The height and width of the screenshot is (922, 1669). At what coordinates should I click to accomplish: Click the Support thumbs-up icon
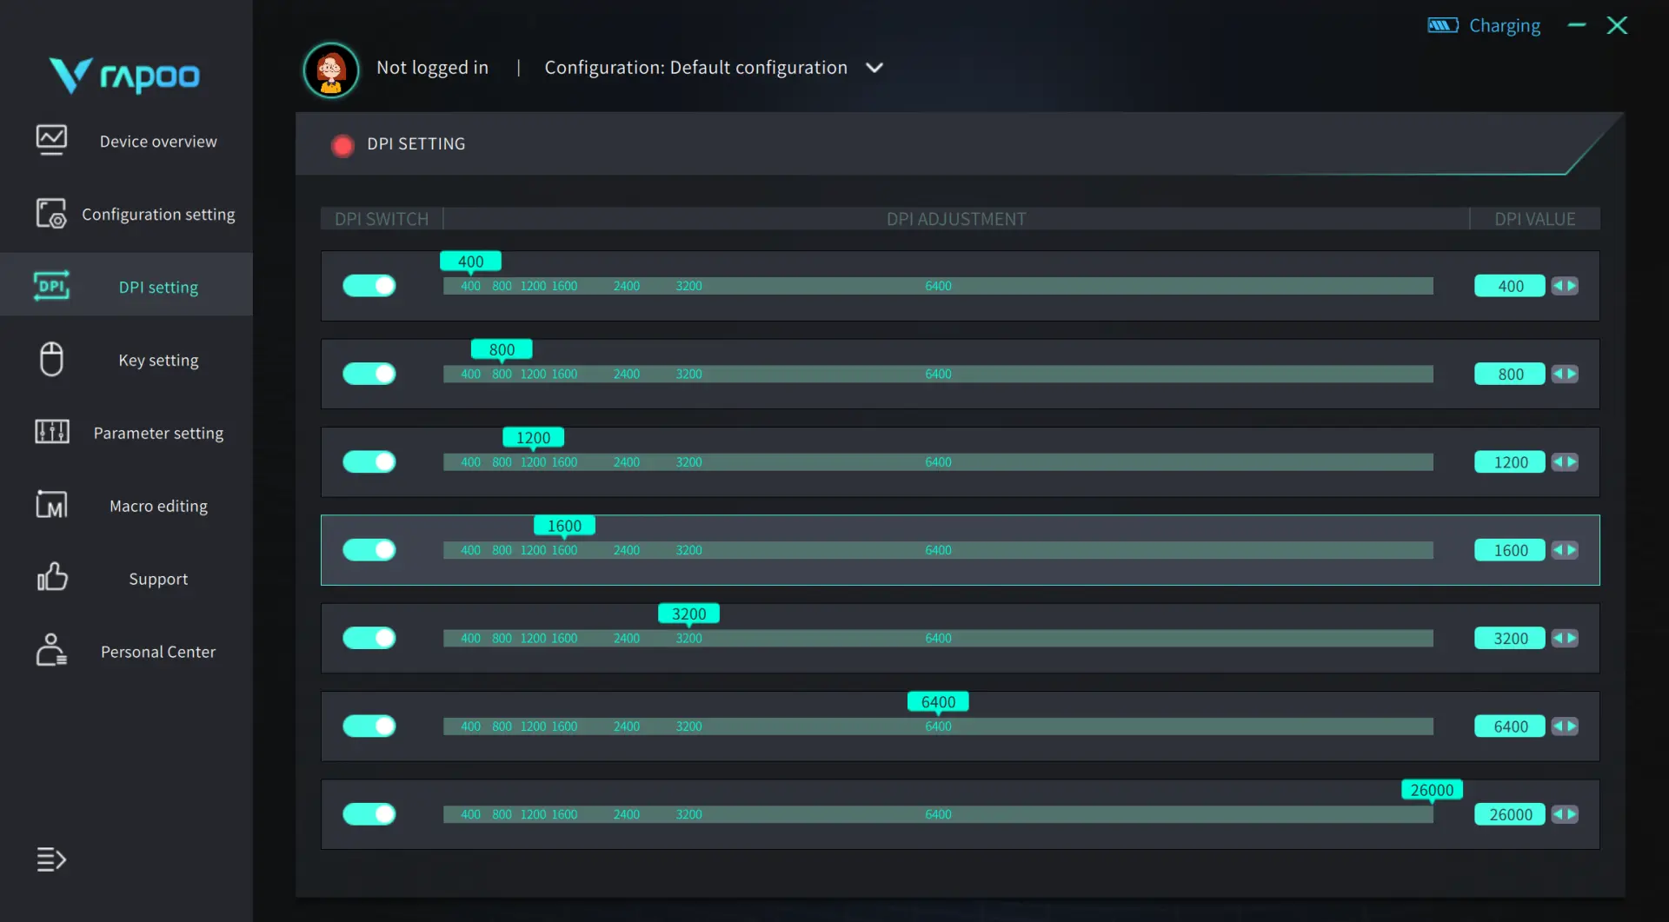(51, 577)
